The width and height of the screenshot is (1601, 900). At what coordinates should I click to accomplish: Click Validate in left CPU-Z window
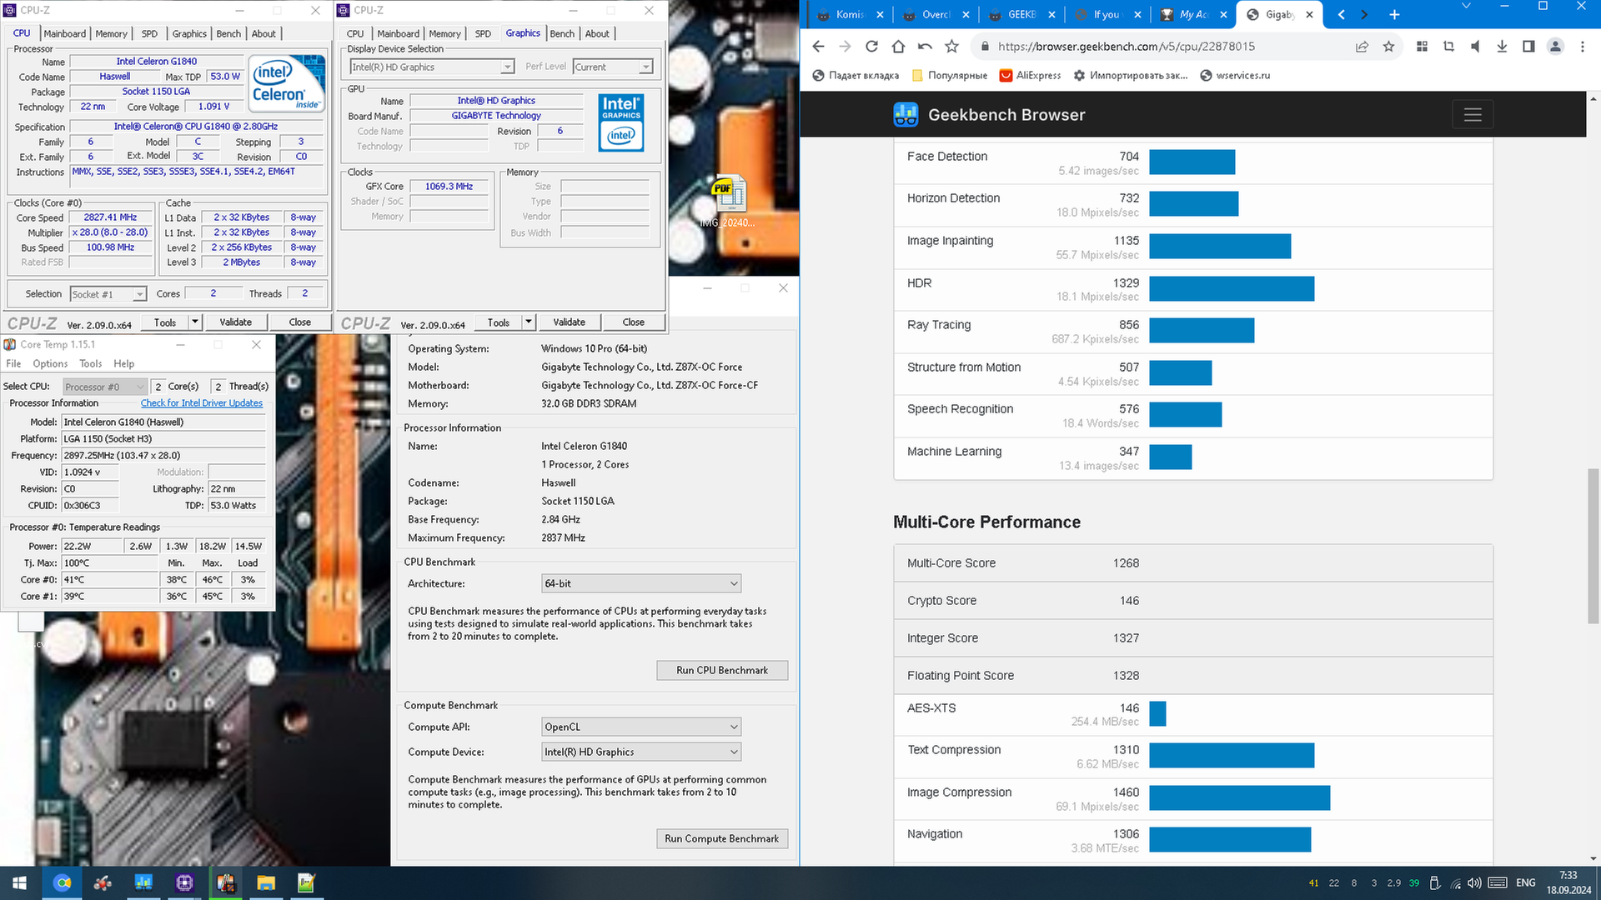coord(235,322)
